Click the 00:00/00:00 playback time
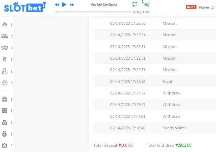The image size is (216, 152). pos(141,12)
